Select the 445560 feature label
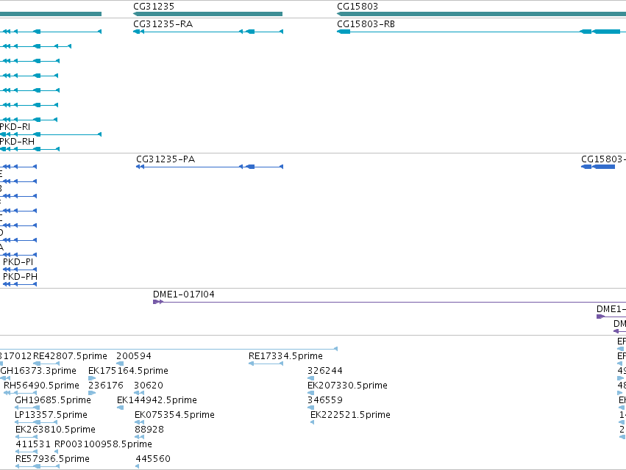The width and height of the screenshot is (626, 470). point(153,459)
